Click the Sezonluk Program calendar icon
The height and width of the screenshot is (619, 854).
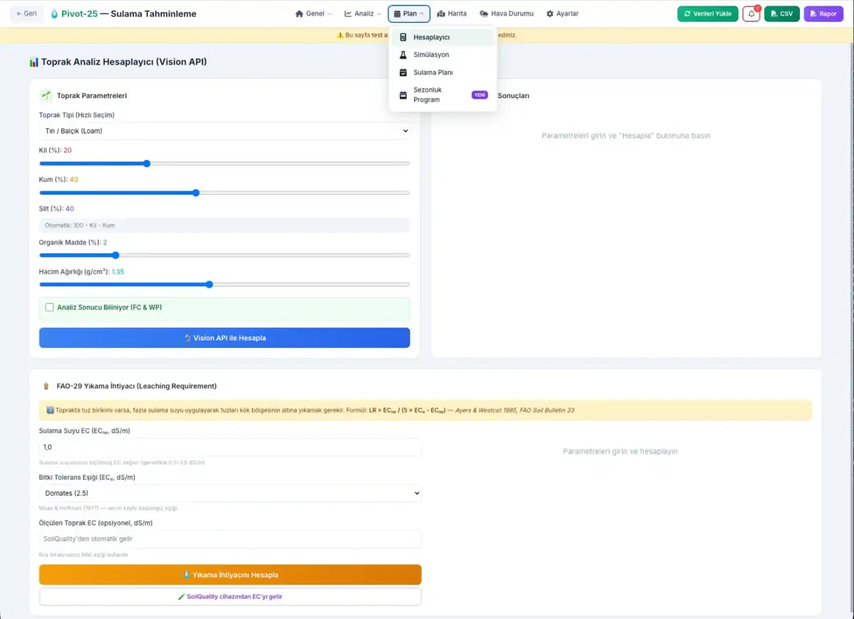[x=403, y=95]
